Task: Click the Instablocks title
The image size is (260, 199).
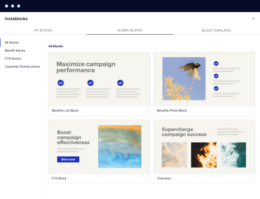Action: [x=16, y=19]
